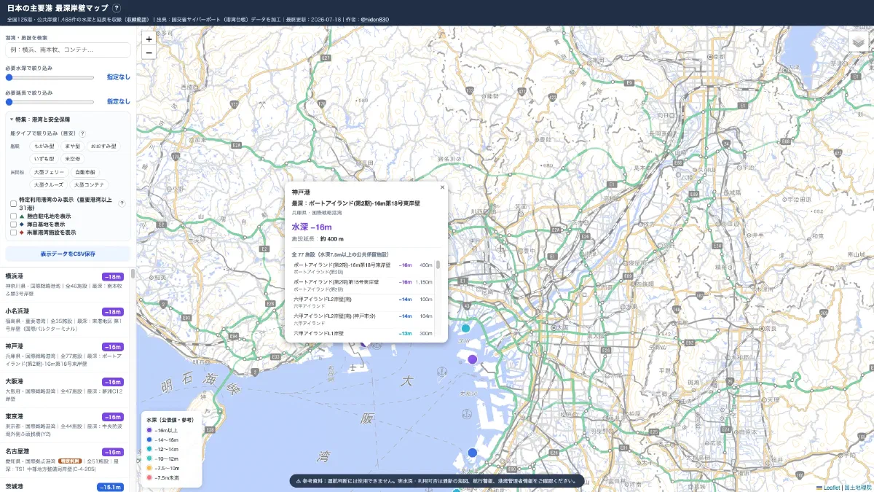Viewport: 874px width, 492px height.
Task: Click the −7.5m未満 legend dot
Action: pos(149,477)
